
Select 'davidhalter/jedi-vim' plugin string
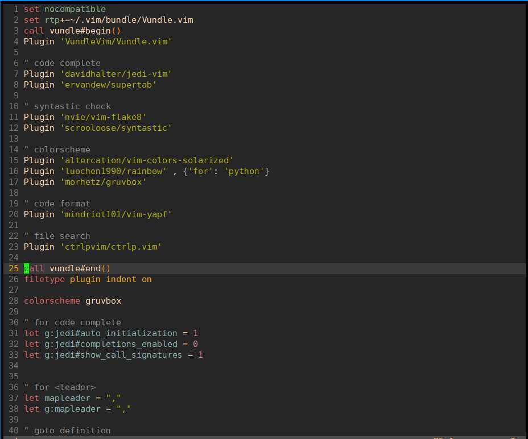[116, 74]
